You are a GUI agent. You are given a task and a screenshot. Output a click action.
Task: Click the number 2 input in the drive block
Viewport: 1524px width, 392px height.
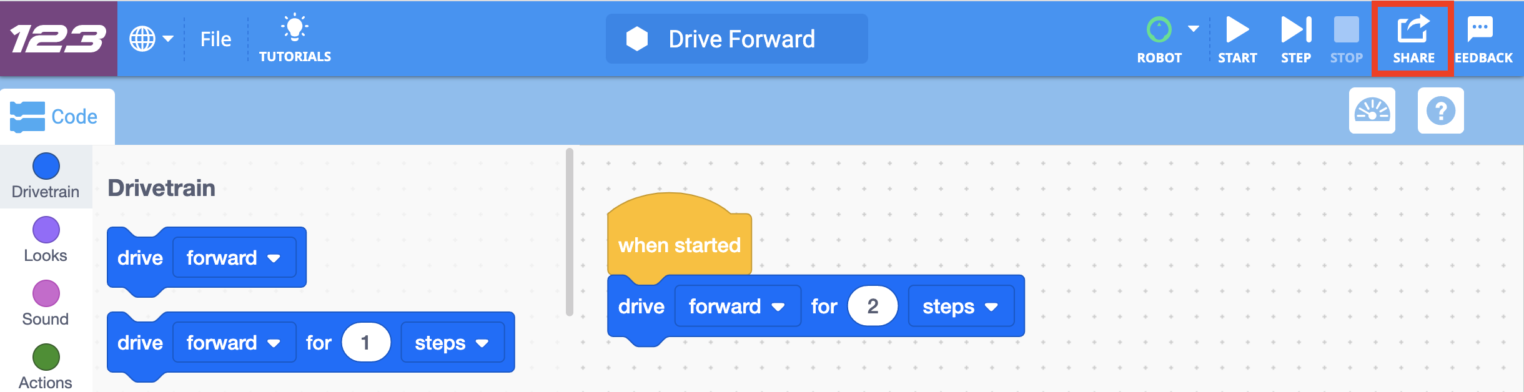click(x=874, y=305)
